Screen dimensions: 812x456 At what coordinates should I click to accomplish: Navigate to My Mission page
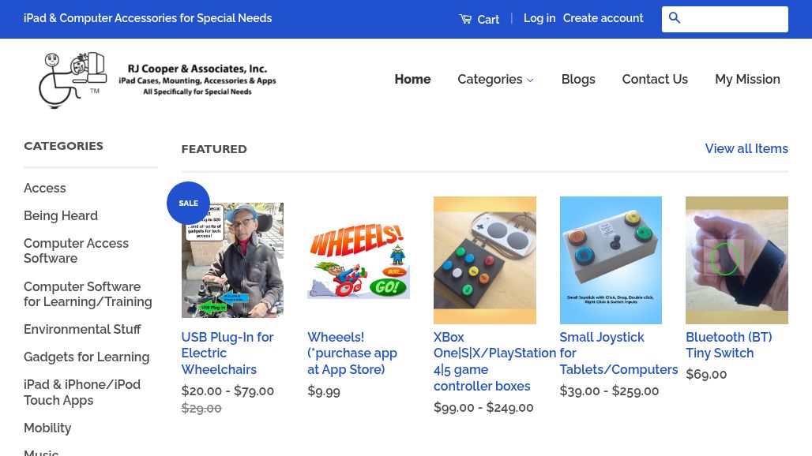click(x=746, y=80)
